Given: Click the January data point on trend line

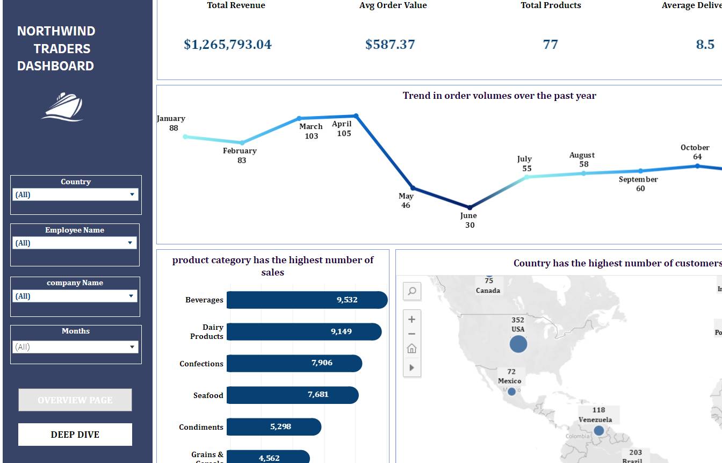Looking at the screenshot, I should (185, 136).
